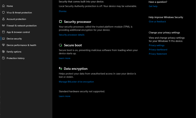196x118 pixels.
Task: Go to Firewall & network protection
Action: click(x=21, y=26)
